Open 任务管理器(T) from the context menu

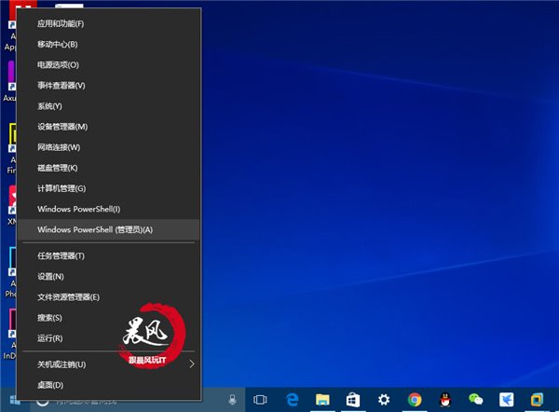pos(61,256)
